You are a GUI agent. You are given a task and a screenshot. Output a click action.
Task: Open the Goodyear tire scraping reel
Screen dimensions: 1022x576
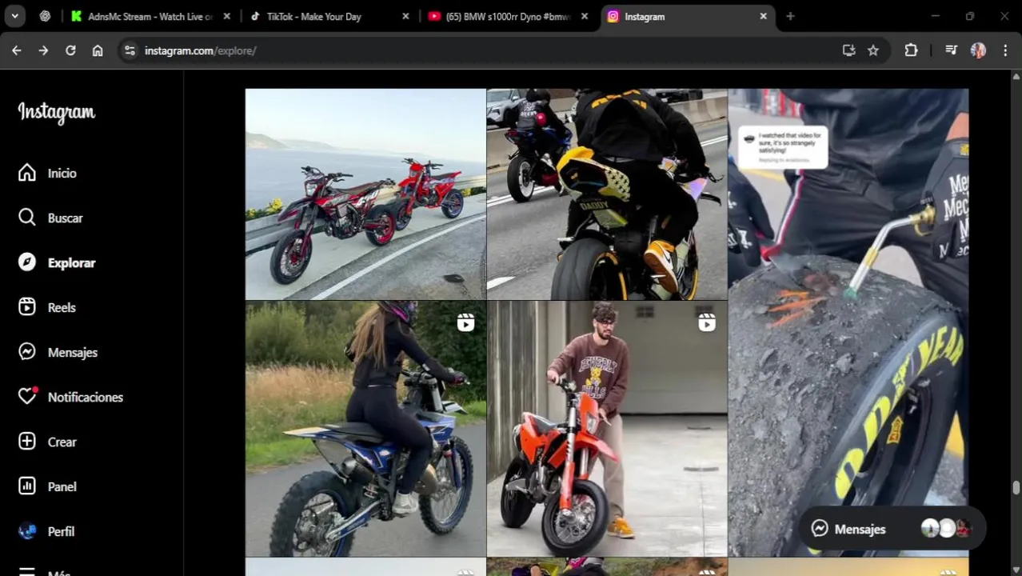848,322
